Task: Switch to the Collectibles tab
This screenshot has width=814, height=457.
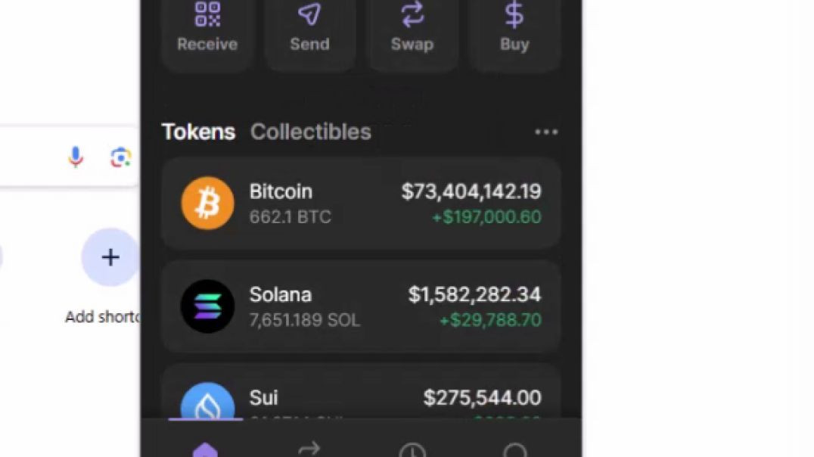Action: [x=310, y=132]
